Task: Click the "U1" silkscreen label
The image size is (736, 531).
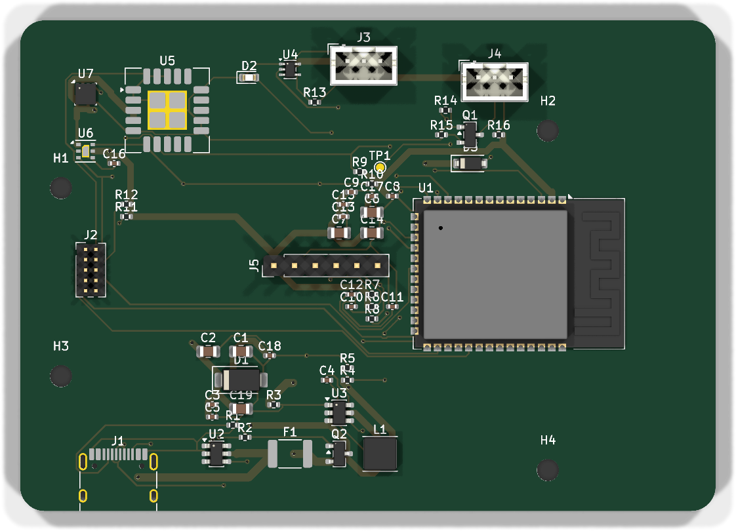Action: pos(425,188)
